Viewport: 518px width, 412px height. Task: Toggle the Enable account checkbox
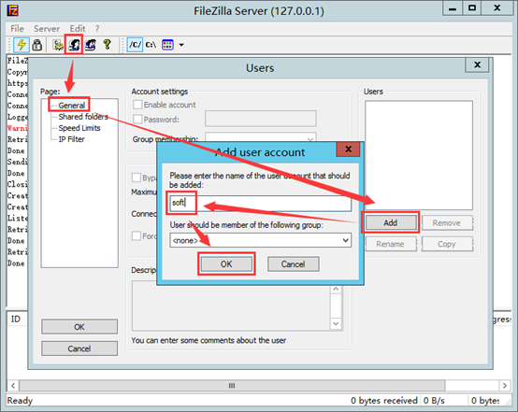pos(137,105)
